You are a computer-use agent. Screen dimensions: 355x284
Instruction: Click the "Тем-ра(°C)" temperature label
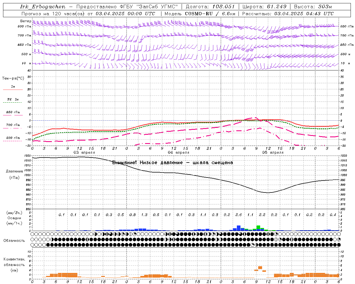click(13, 78)
